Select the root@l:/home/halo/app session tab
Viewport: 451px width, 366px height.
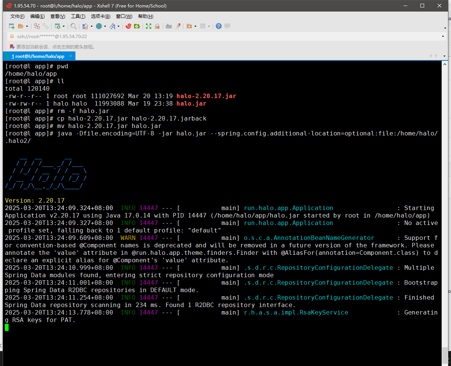tap(39, 56)
